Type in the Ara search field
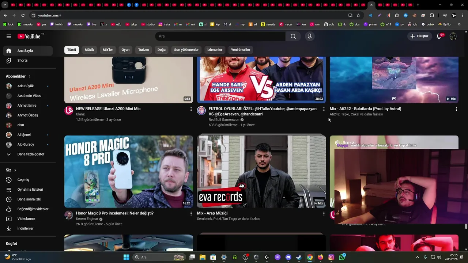Viewport: 468px width, 263px height. point(220,36)
